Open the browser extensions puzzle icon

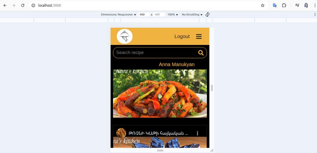tap(284, 5)
